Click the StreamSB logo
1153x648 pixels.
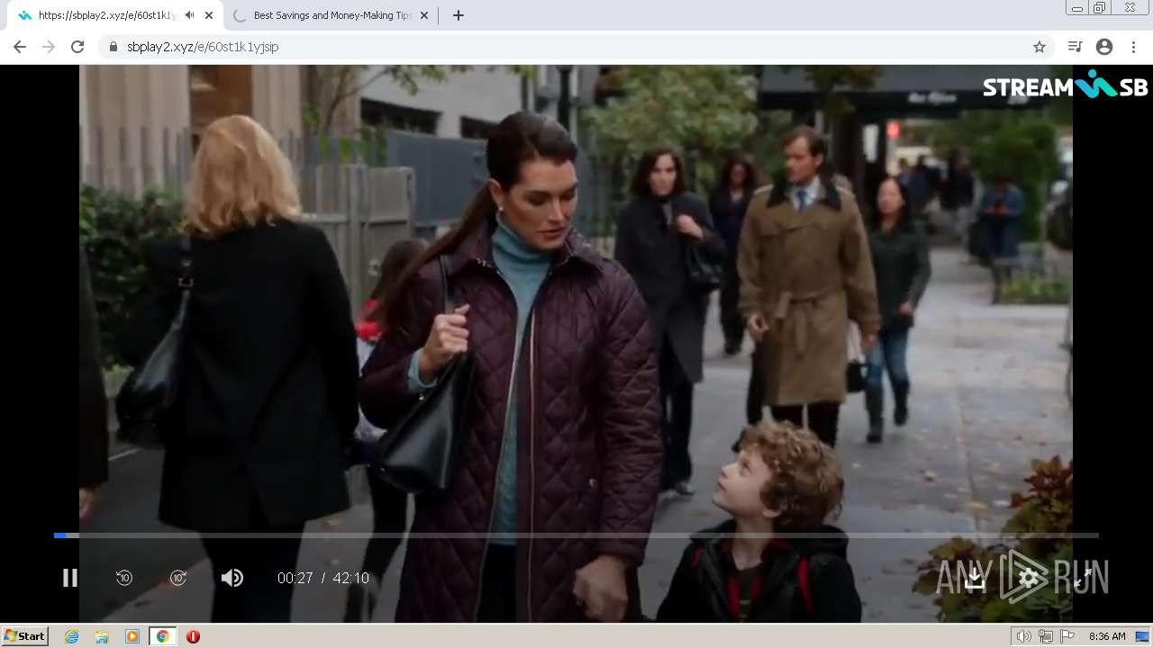point(1065,85)
